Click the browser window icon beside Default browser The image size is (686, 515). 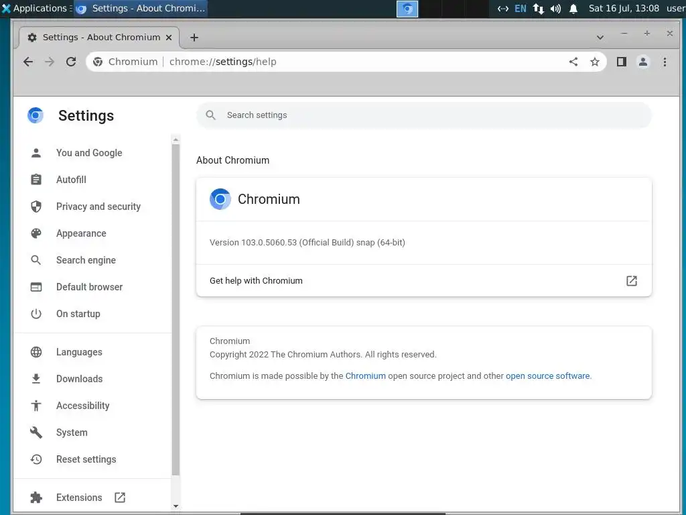(36, 287)
